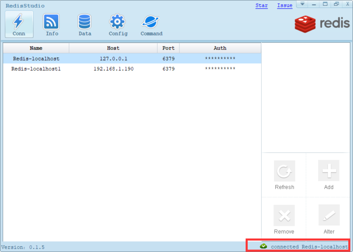Open the title bar dropdown arrow menu
Image resolution: width=353 pixels, height=252 pixels.
302,4
